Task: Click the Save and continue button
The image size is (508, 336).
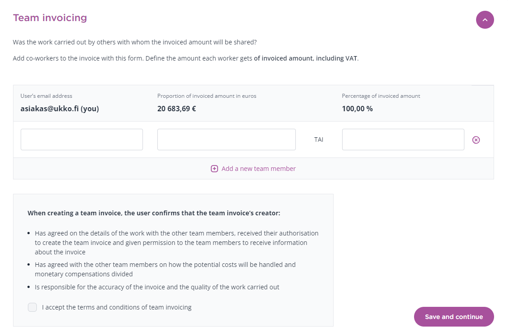Action: (x=454, y=317)
